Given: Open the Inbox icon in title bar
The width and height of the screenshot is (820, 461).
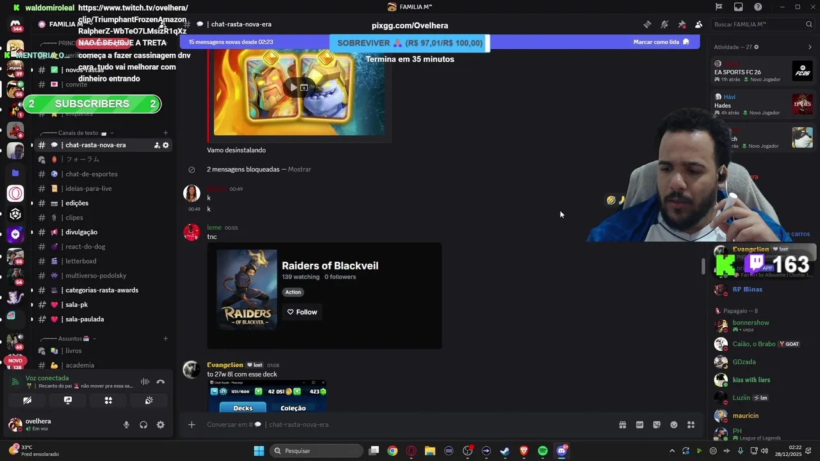Looking at the screenshot, I should (x=739, y=7).
